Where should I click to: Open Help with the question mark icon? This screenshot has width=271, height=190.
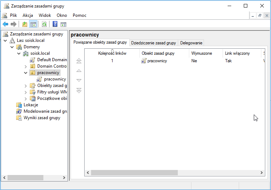click(55, 24)
